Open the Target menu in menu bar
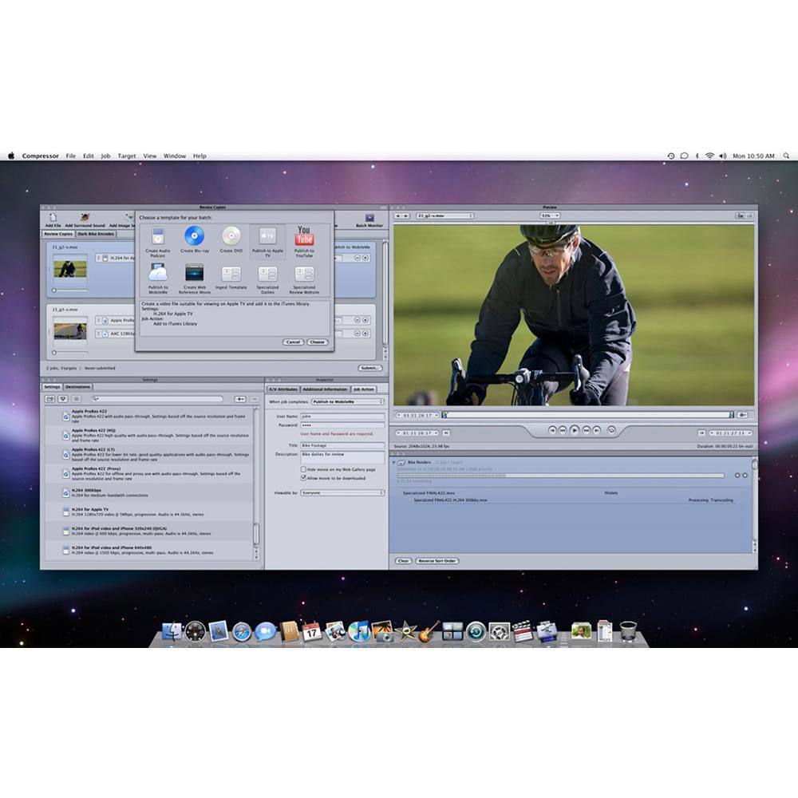Viewport: 798px width, 798px height. [x=127, y=156]
